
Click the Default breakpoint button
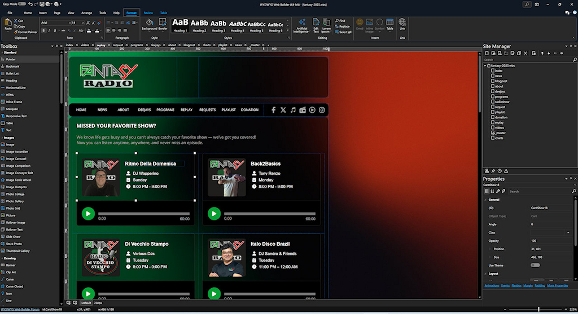pyautogui.click(x=86, y=303)
